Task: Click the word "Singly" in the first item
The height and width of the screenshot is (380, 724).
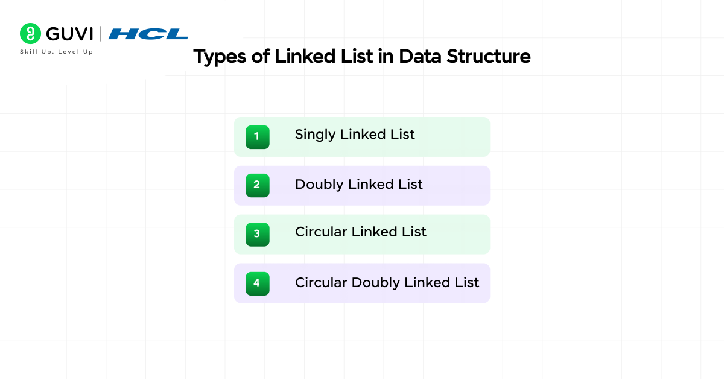Action: [316, 135]
